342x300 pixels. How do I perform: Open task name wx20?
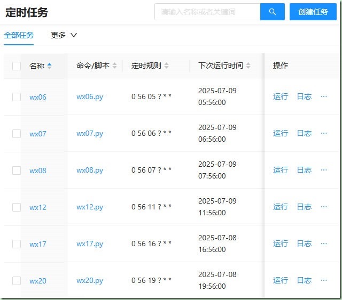[38, 281]
